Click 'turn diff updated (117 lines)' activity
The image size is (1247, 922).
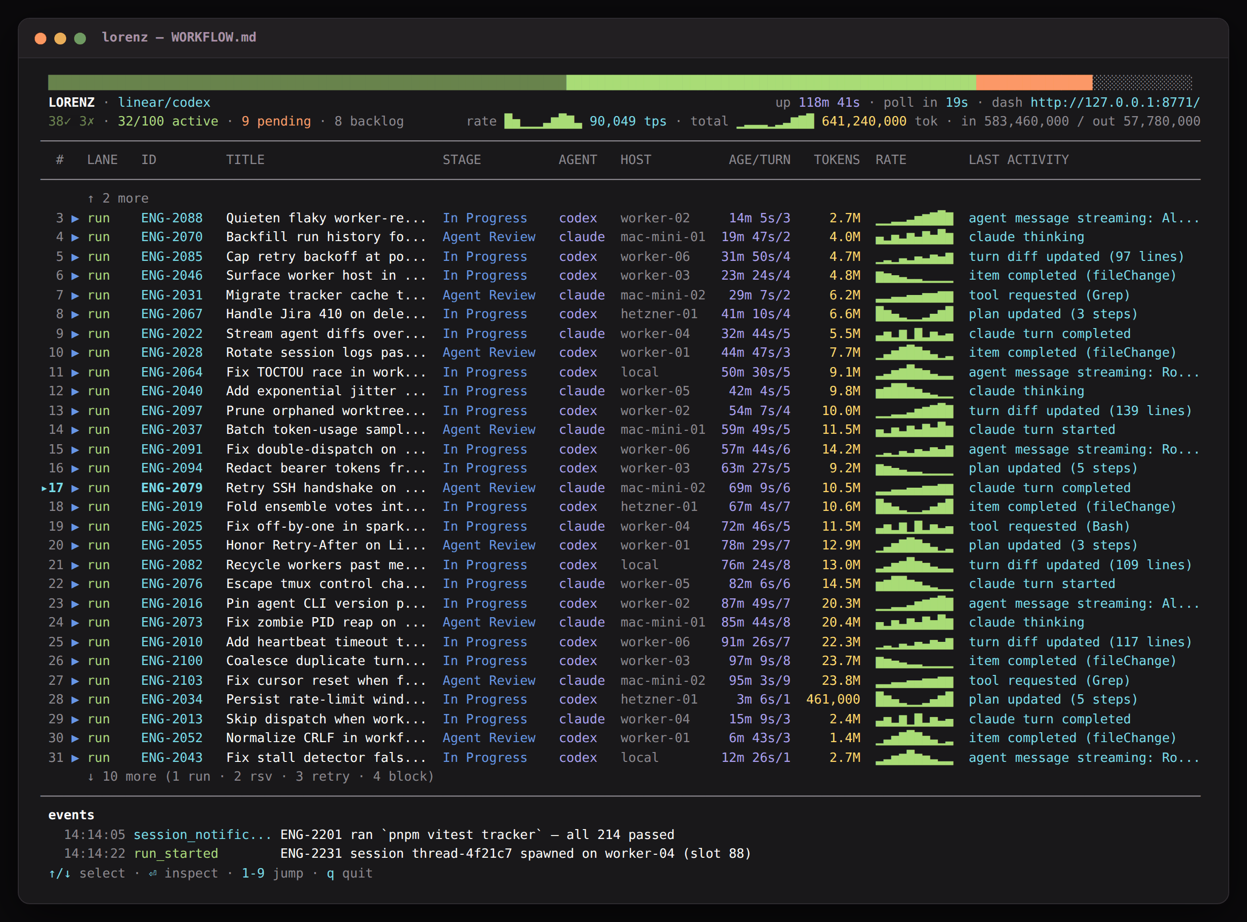1080,642
